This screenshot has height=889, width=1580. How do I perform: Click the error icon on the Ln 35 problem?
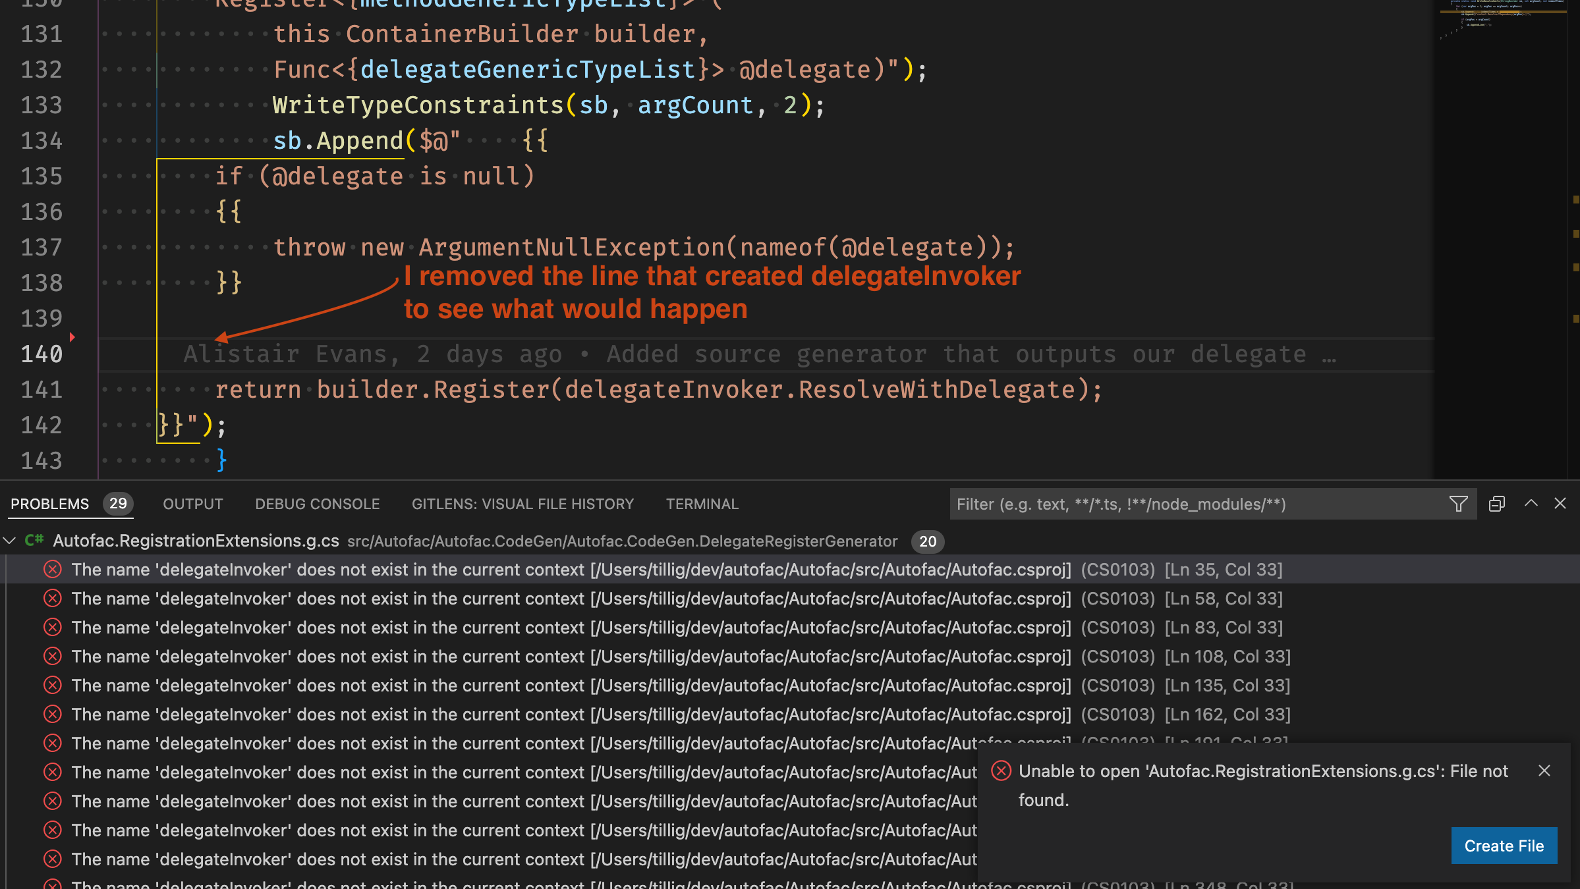click(53, 570)
